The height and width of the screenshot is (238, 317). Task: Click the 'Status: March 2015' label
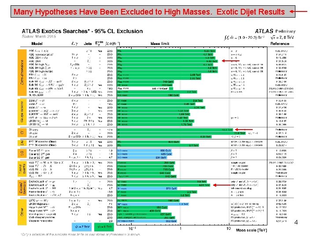coord(39,37)
